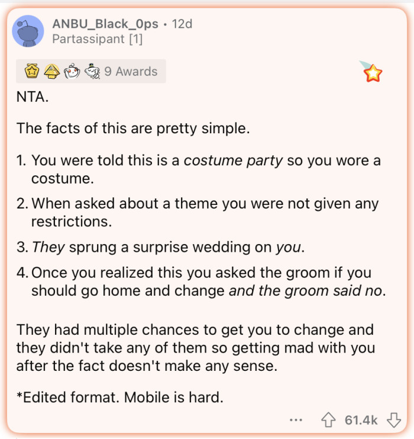Open the ANBU_Black_0ps user profile link
Screen dimensions: 414x439
[x=105, y=24]
